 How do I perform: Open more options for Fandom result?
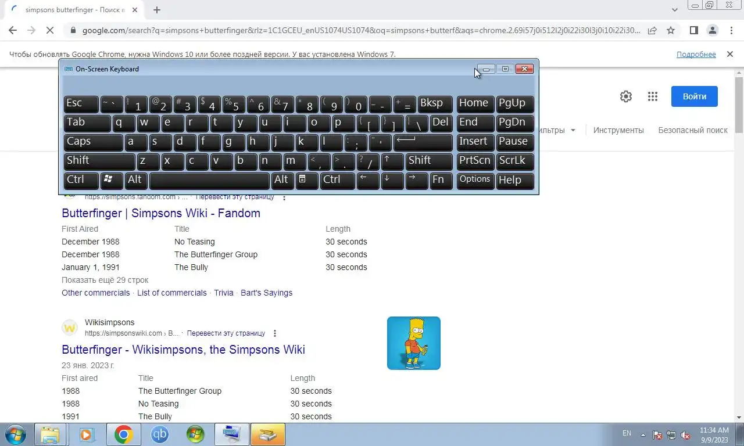pos(284,197)
